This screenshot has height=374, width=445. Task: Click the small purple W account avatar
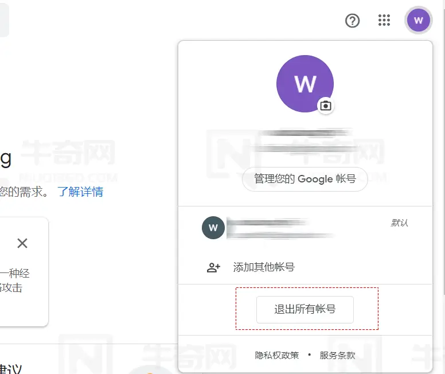[418, 20]
